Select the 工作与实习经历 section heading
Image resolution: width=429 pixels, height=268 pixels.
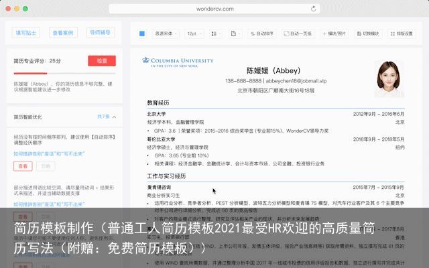point(166,176)
